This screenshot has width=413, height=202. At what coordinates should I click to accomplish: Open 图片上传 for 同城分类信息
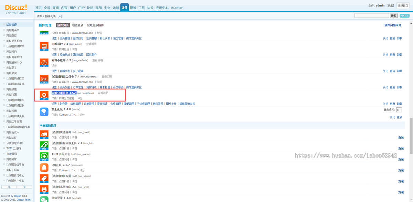[x=171, y=104]
